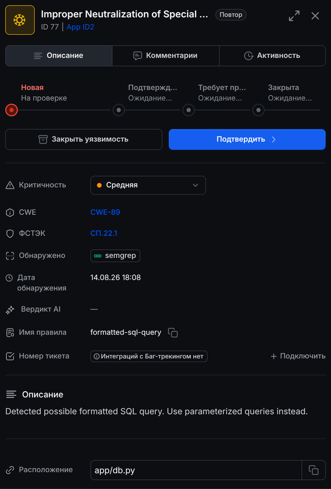Image resolution: width=331 pixels, height=489 pixels.
Task: Click the archive icon in Закрыть уязвимость
Action: [x=43, y=139]
